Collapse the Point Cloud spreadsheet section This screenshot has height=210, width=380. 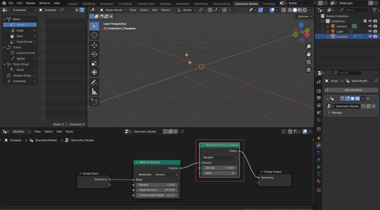click(4, 64)
